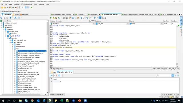Open the Tools menu
The height and width of the screenshot is (103, 183).
click(x=35, y=4)
